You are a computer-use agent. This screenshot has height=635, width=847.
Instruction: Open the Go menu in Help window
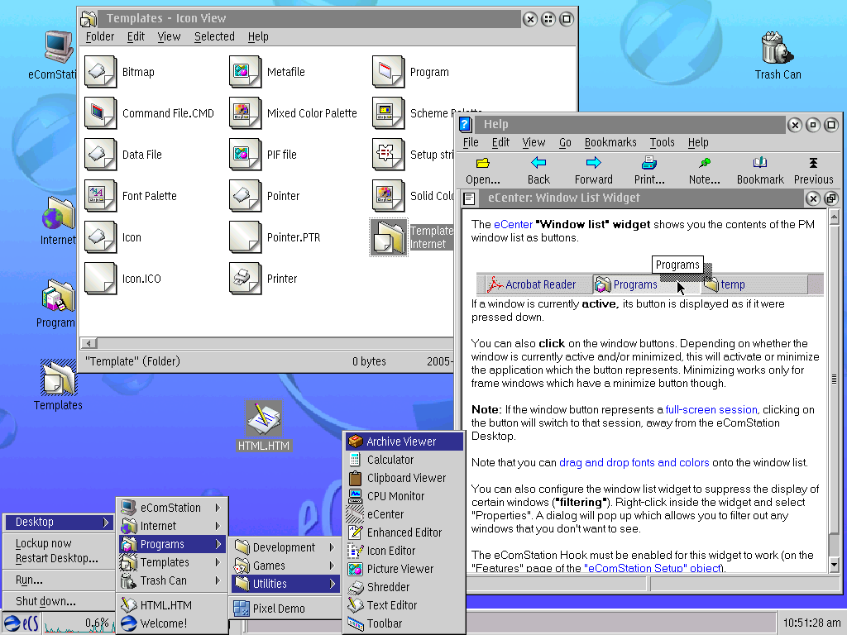coord(565,142)
